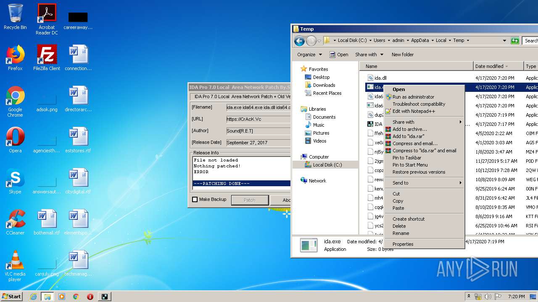Click Opera icon in taskbar
Image resolution: width=538 pixels, height=302 pixels.
pyautogui.click(x=90, y=297)
